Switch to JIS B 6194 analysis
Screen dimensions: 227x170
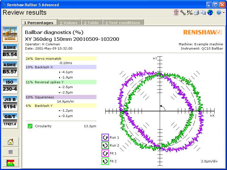tap(10, 103)
